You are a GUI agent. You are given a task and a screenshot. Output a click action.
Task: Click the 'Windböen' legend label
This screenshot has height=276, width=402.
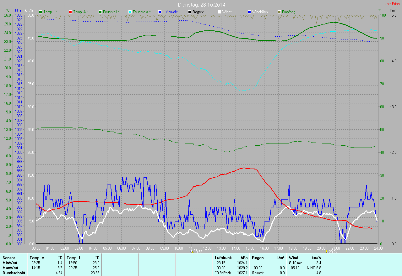pos(260,12)
